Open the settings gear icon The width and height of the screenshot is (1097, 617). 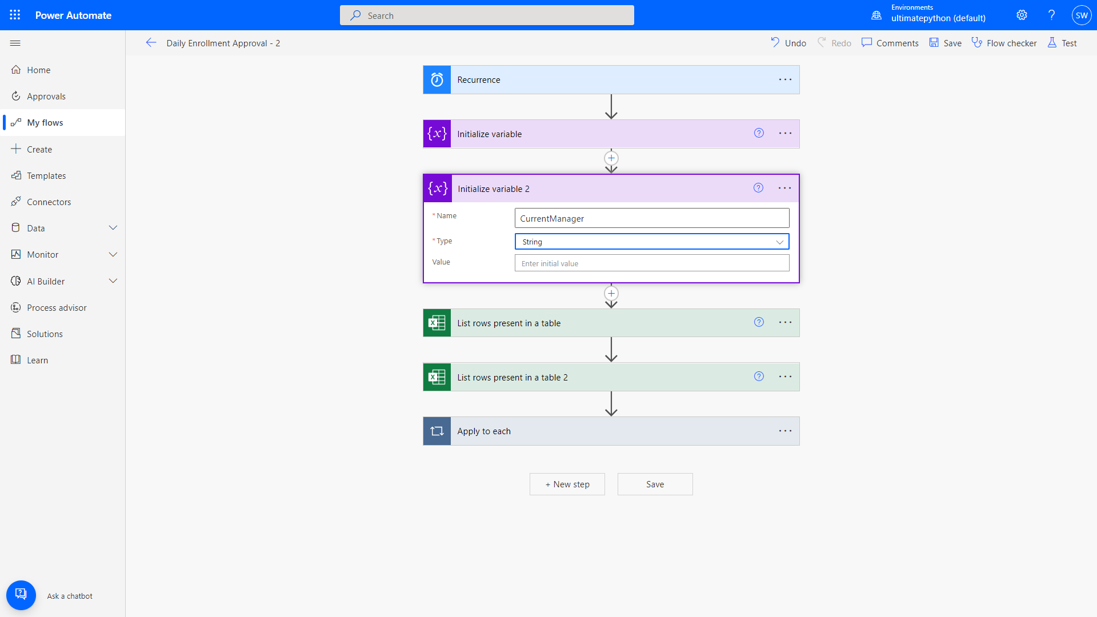(x=1022, y=15)
